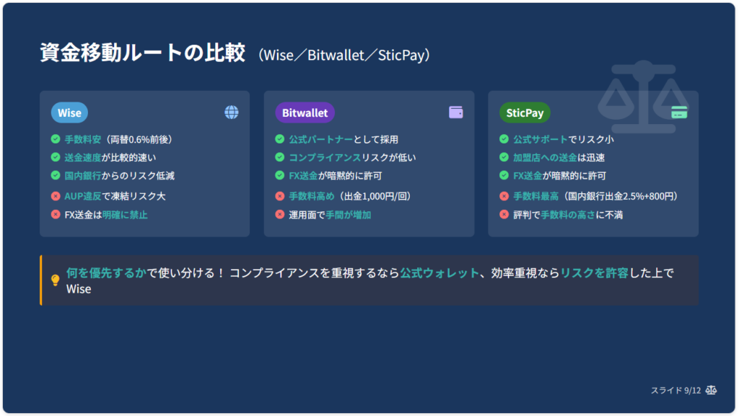Click the text 手数料高め（出金1,000円/回）
The height and width of the screenshot is (416, 739).
pos(351,196)
